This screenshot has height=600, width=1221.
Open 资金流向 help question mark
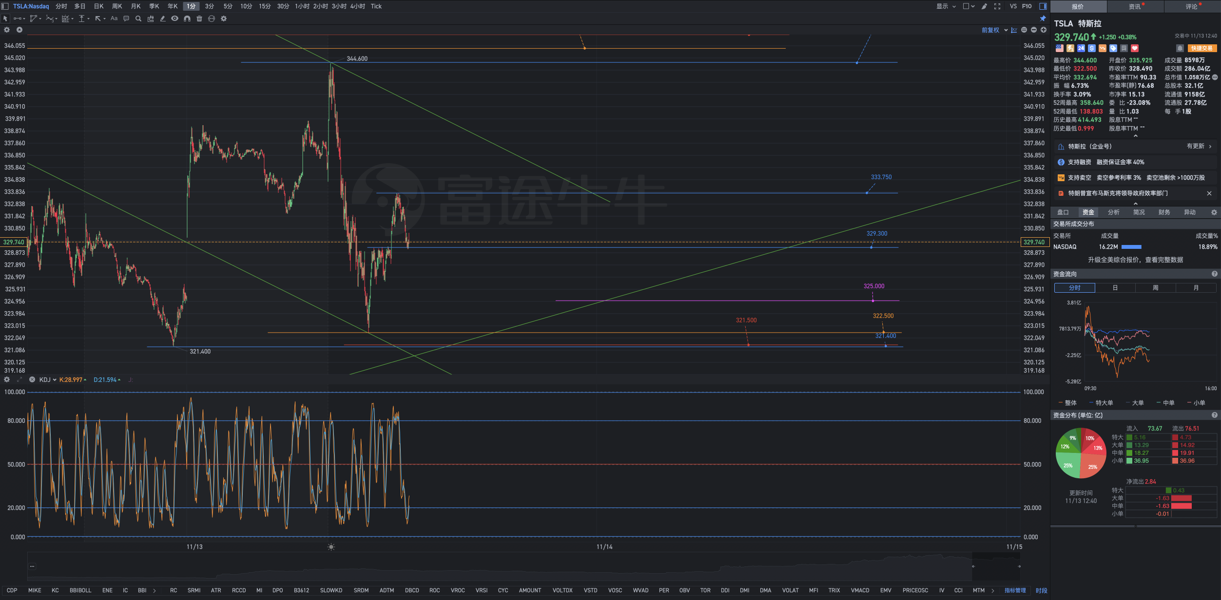coord(1215,274)
